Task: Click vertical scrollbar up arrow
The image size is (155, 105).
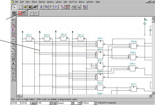Action: [153, 18]
